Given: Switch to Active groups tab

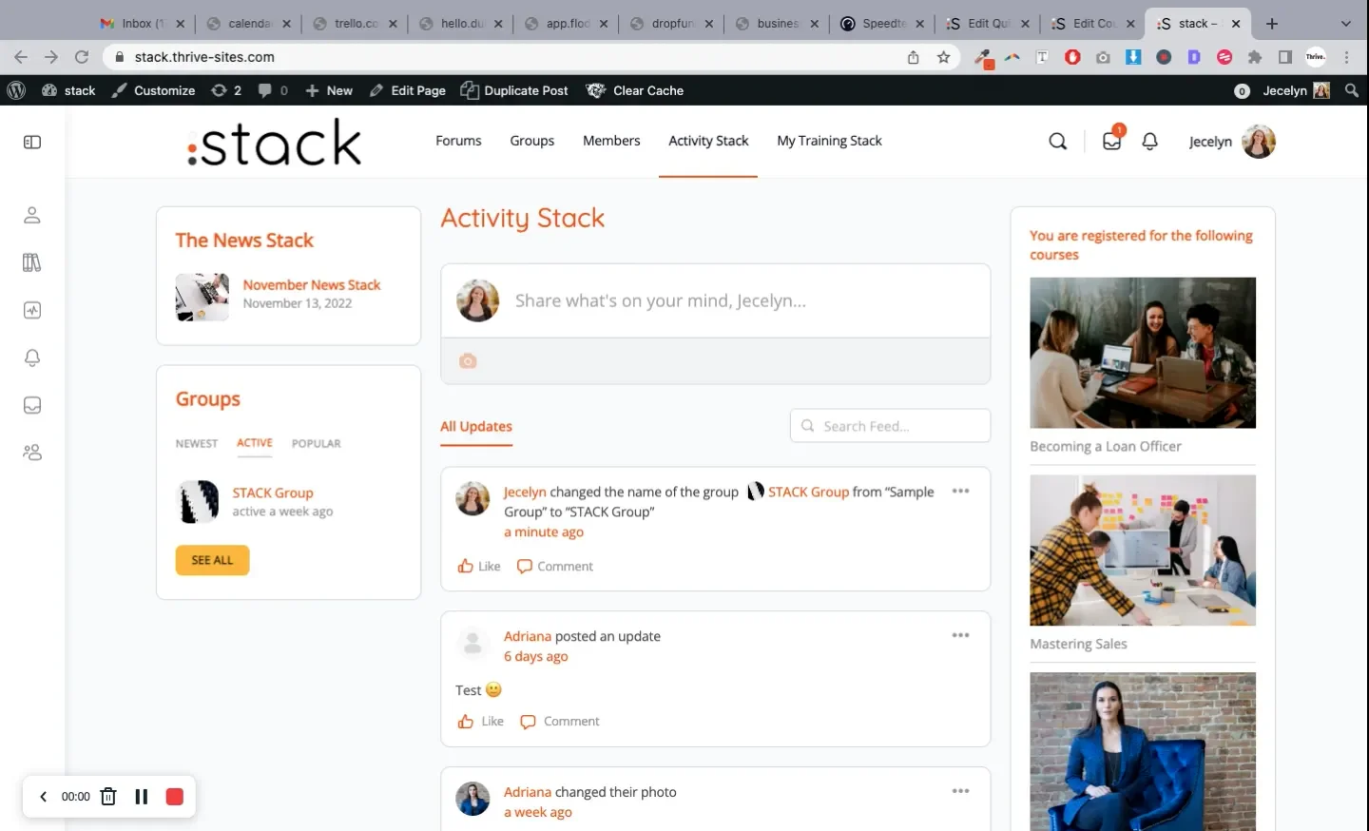Looking at the screenshot, I should [255, 443].
